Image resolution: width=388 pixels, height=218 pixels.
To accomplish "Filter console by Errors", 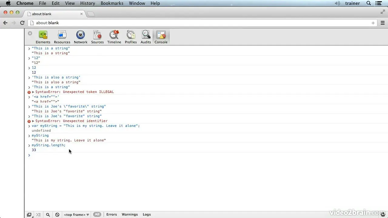I will 112,214.
